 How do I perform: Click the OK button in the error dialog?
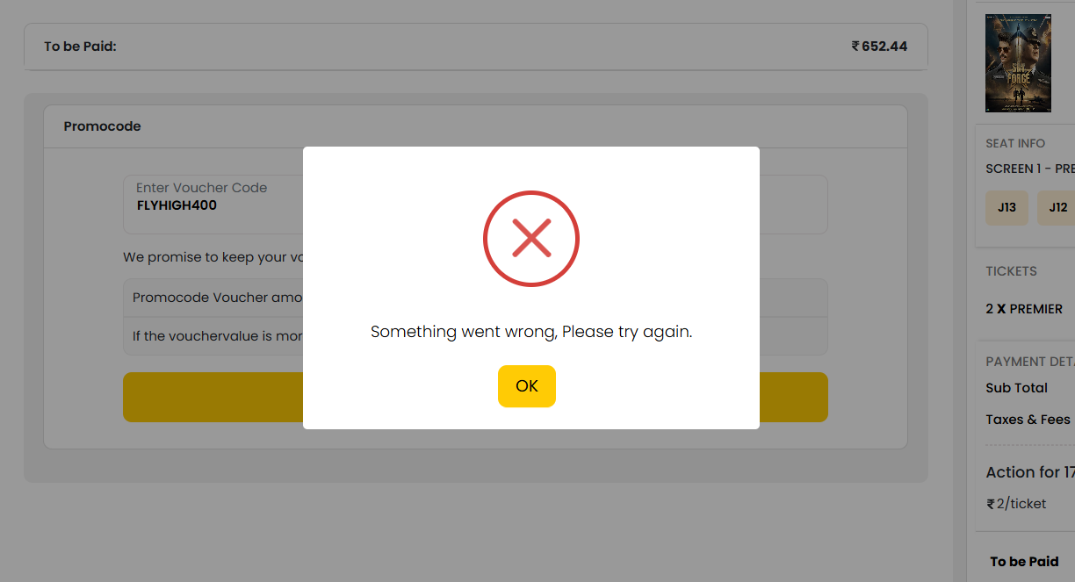click(x=527, y=386)
